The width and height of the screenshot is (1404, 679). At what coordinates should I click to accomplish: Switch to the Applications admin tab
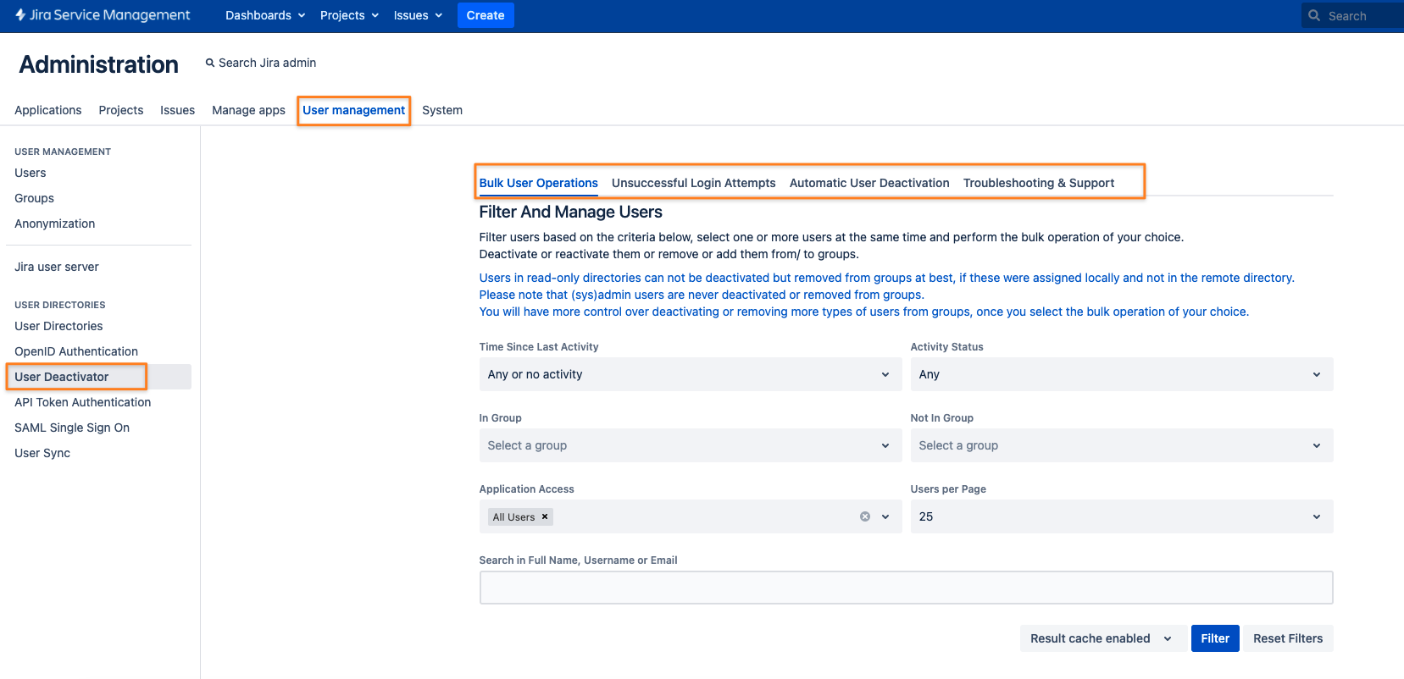click(48, 110)
